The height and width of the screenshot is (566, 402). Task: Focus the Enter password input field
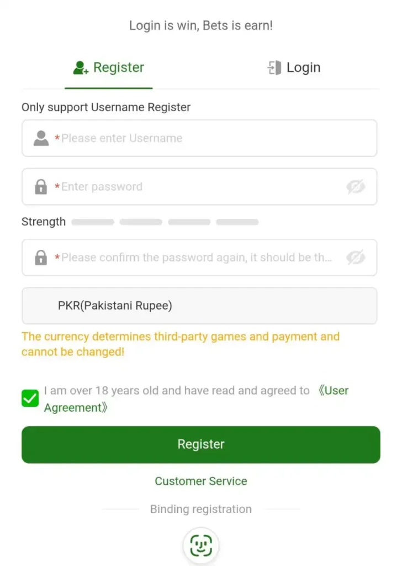[x=199, y=187]
